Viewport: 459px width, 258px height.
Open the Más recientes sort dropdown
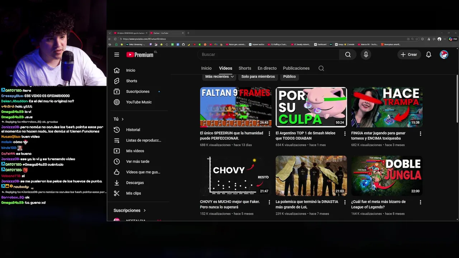tap(219, 77)
